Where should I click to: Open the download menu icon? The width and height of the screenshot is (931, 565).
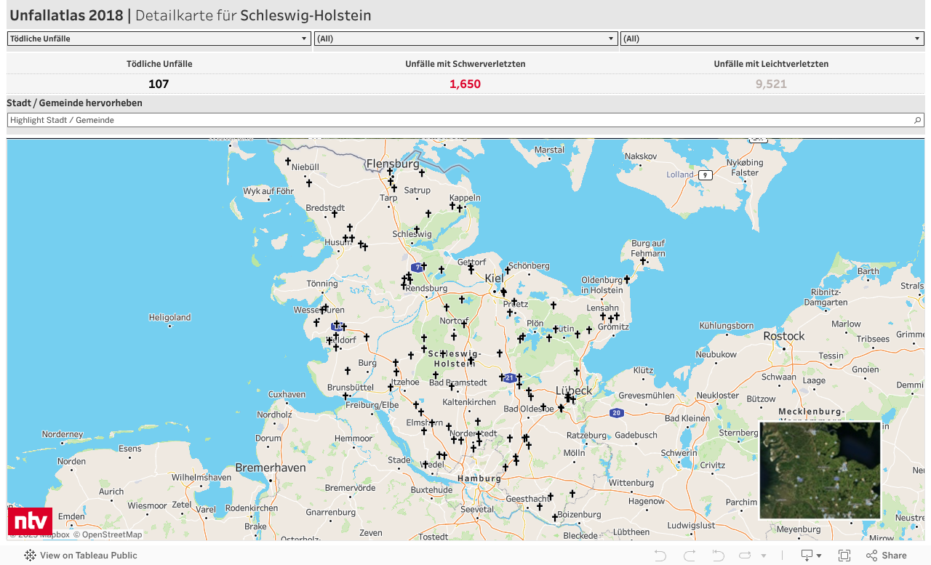(x=810, y=556)
